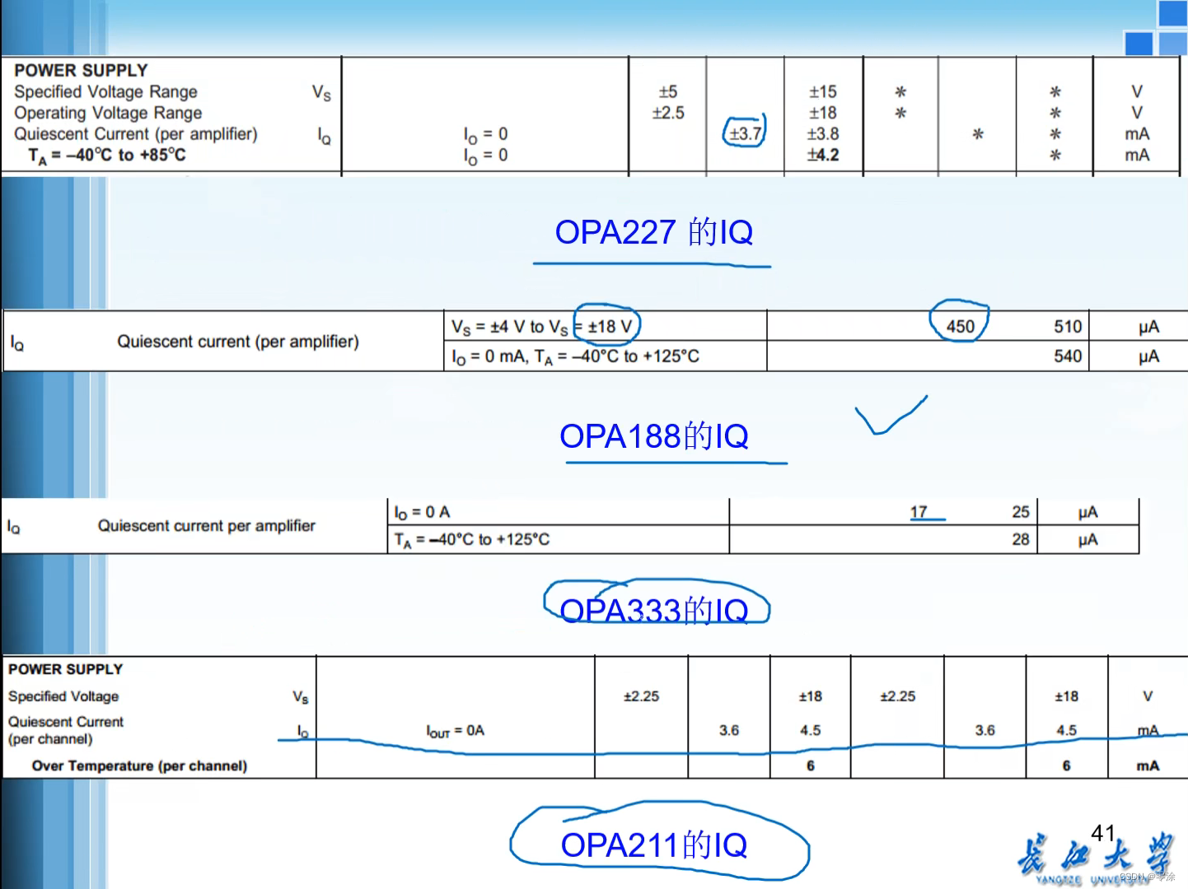This screenshot has height=889, width=1188.
Task: Click 'Specified Voltage' in OPA211 table
Action: pyautogui.click(x=63, y=696)
